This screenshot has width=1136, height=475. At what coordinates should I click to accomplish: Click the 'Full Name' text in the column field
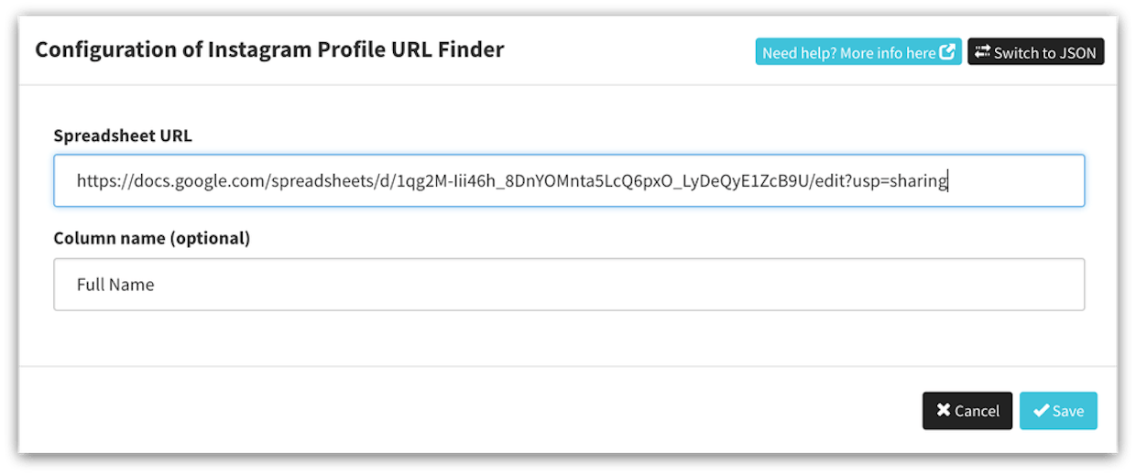[115, 285]
